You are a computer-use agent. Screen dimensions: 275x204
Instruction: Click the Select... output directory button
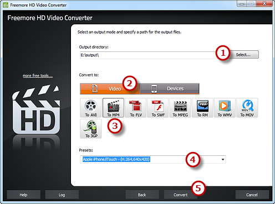(243, 55)
